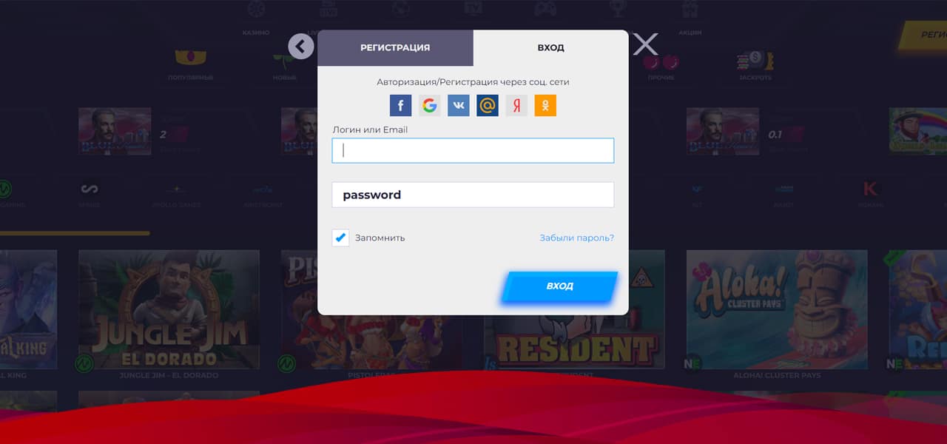
Task: Sign in with the Yandex icon
Action: (516, 106)
